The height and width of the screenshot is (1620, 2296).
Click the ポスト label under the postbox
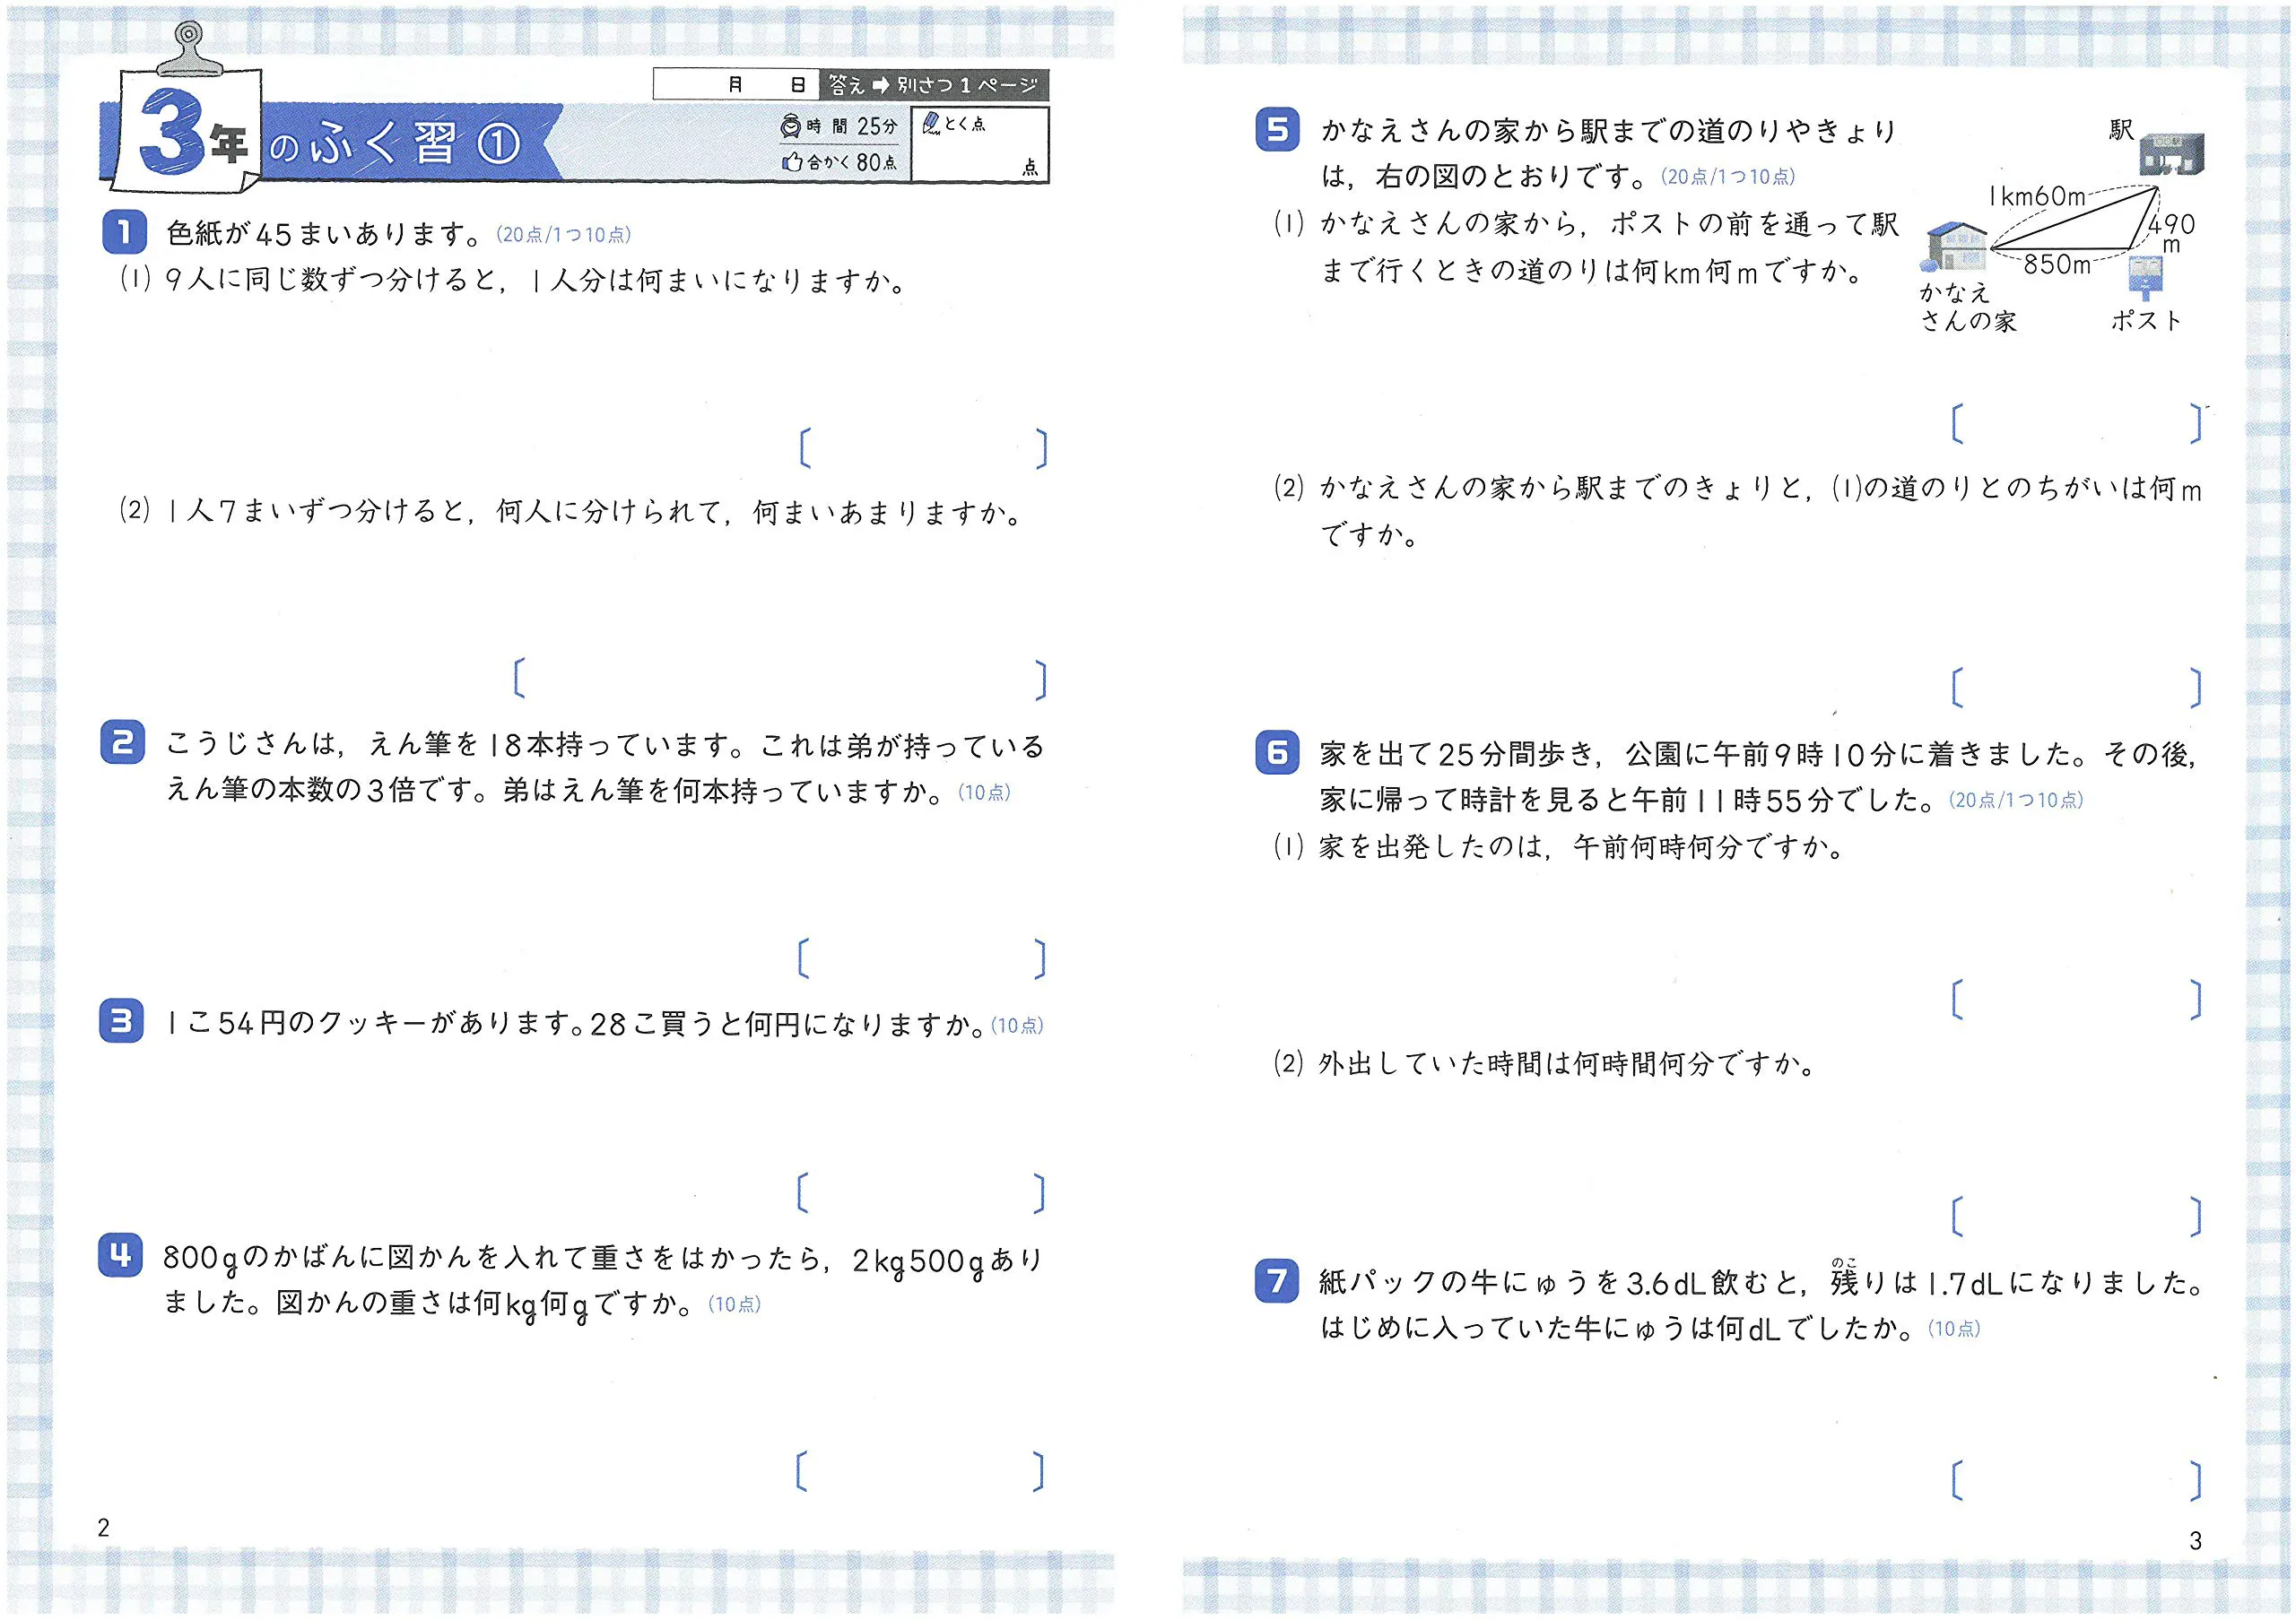(x=2146, y=320)
